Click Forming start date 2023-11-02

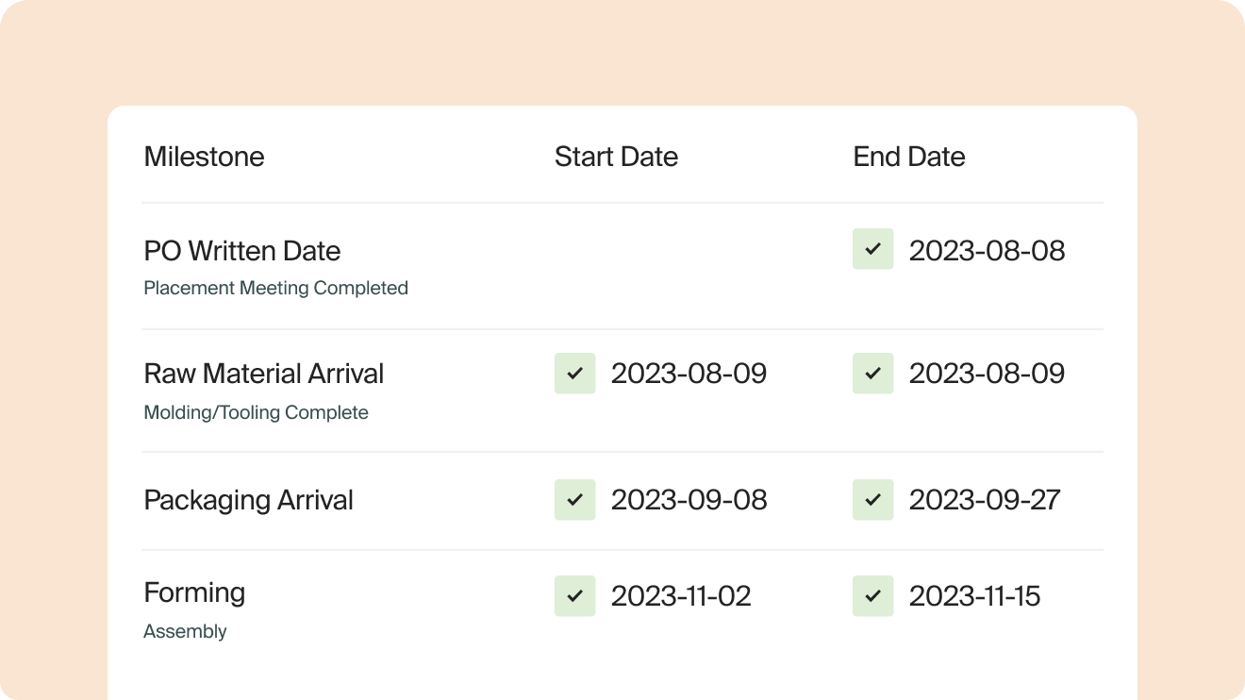[681, 596]
